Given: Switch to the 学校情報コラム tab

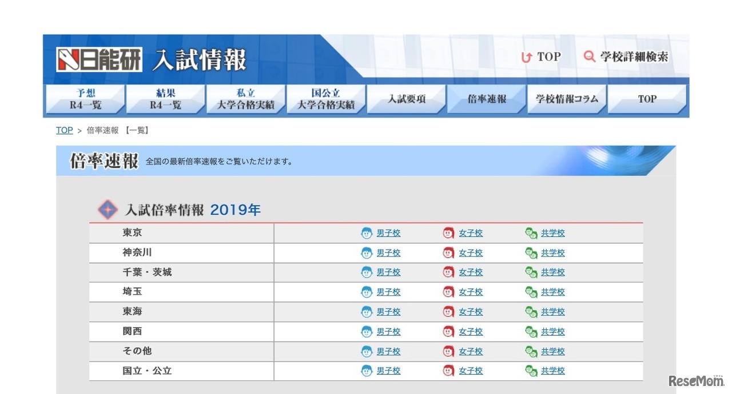Looking at the screenshot, I should [567, 99].
